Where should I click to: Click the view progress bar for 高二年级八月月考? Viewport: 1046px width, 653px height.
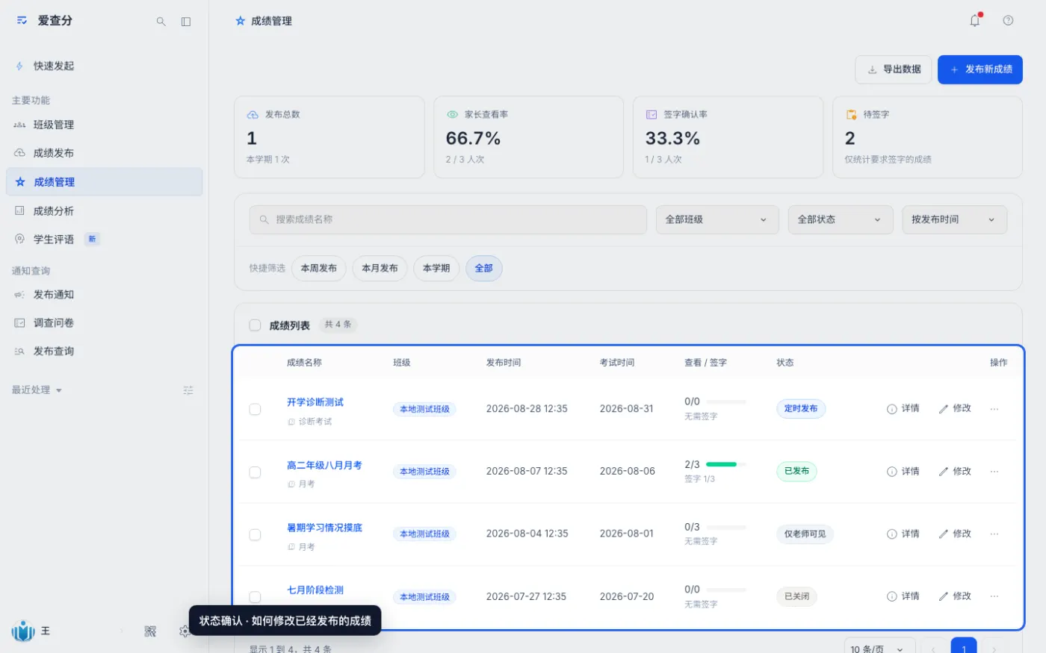726,464
